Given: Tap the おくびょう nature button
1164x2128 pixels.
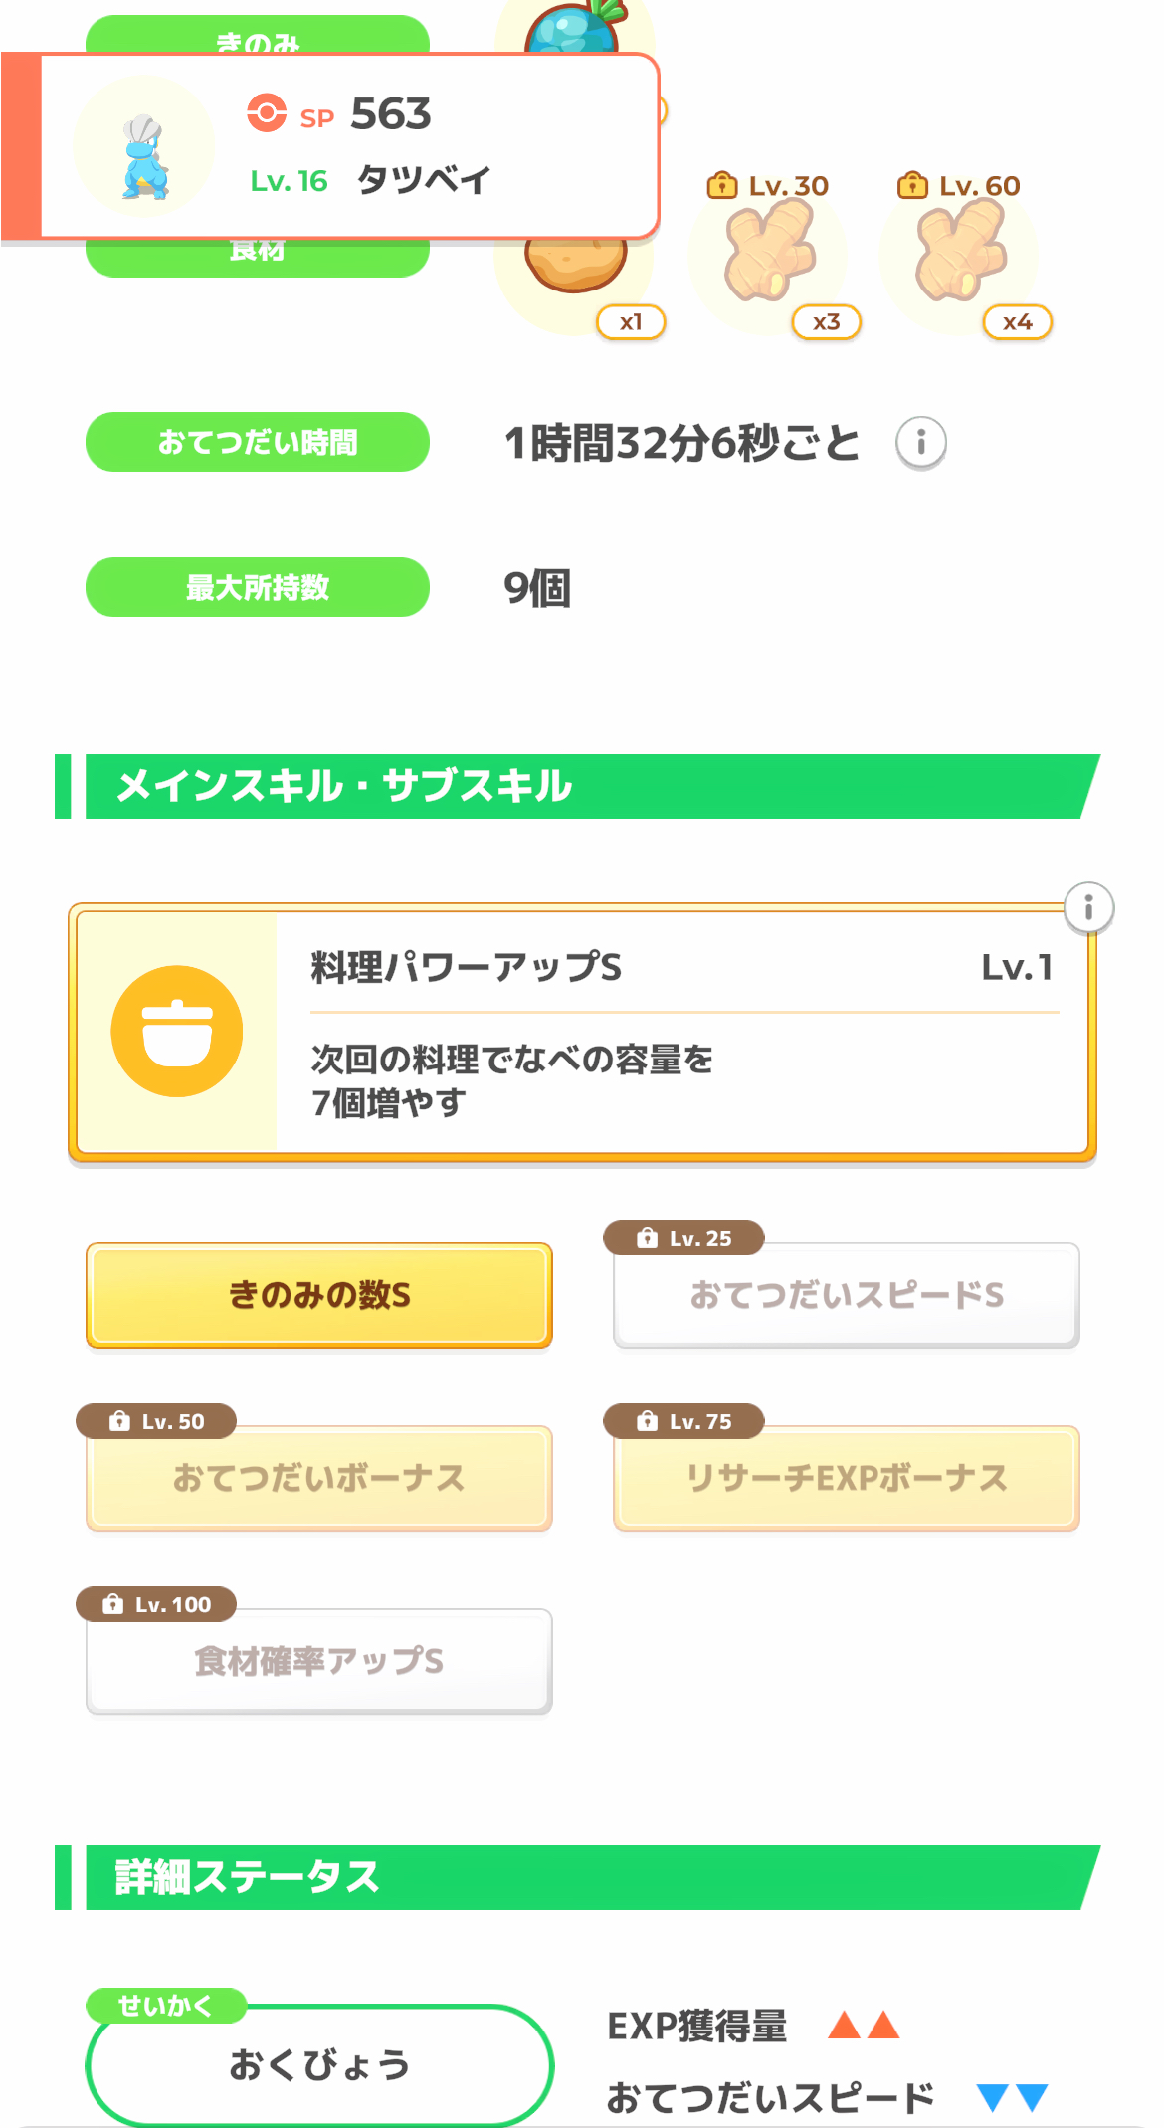Looking at the screenshot, I should coord(319,2065).
